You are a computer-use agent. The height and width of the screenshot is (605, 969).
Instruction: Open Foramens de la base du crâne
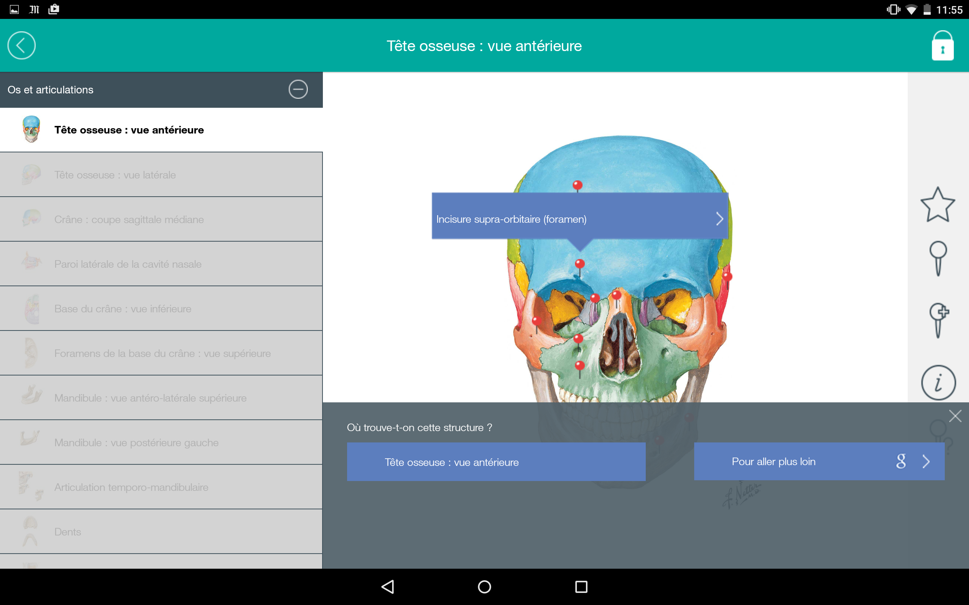click(161, 353)
